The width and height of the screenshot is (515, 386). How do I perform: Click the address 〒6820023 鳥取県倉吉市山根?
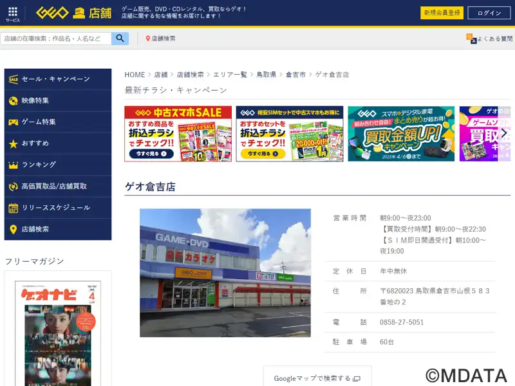tap(435, 297)
